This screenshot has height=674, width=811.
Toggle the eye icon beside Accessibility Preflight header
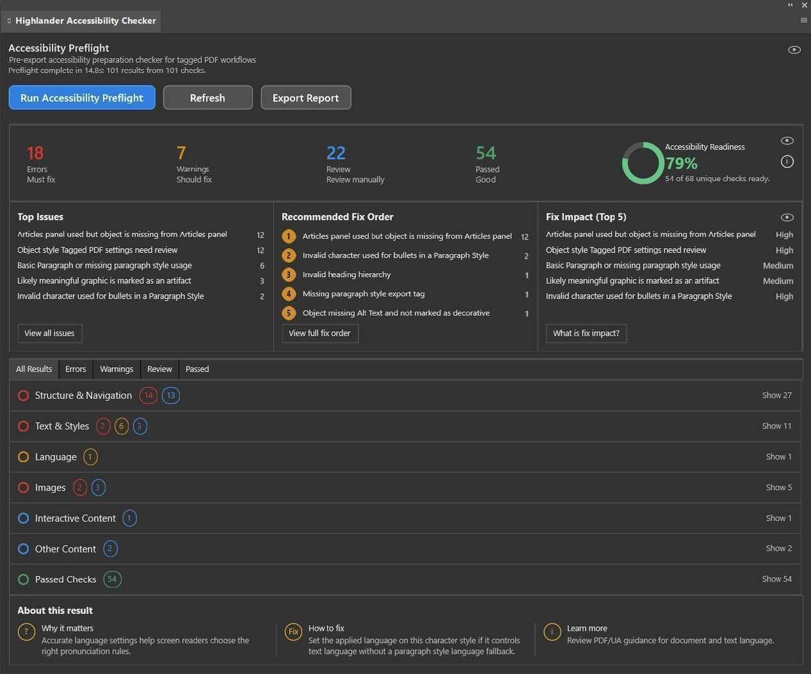coord(794,50)
